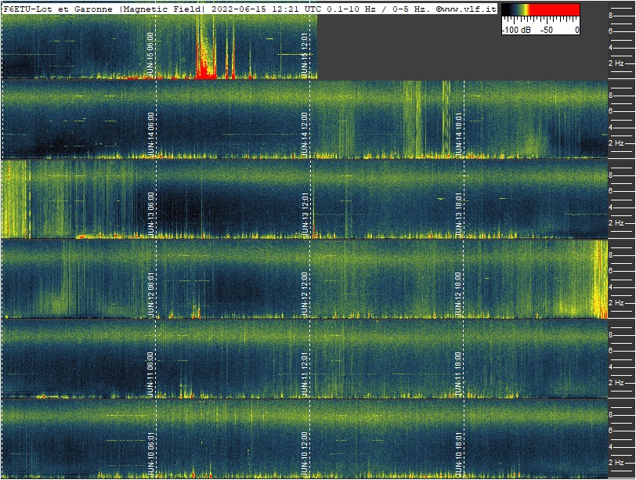Image resolution: width=636 pixels, height=480 pixels.
Task: Click the JUN-14 18:01 time marker
Action: point(458,135)
